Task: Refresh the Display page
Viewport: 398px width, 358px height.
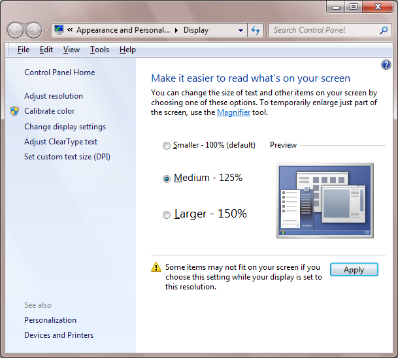Action: (x=256, y=30)
